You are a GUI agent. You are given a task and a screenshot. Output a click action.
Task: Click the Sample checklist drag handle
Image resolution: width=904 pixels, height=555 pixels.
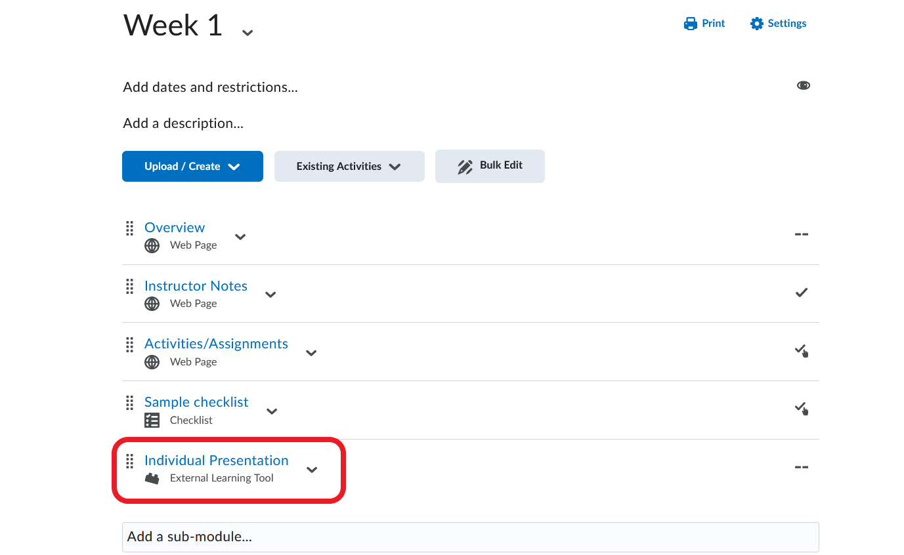(129, 403)
